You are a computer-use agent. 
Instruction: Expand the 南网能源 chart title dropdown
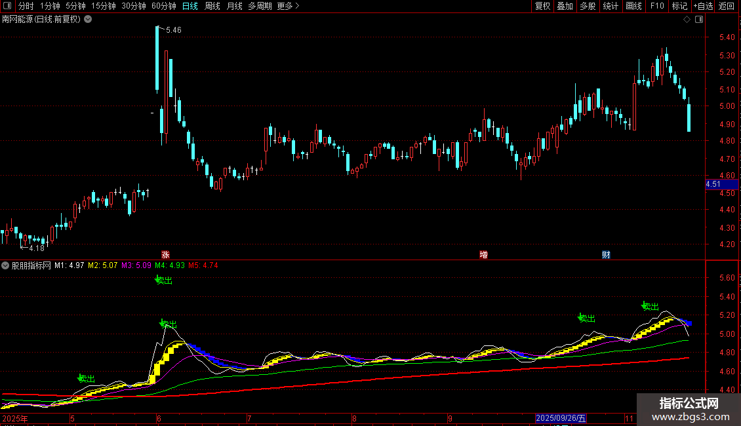click(x=88, y=20)
